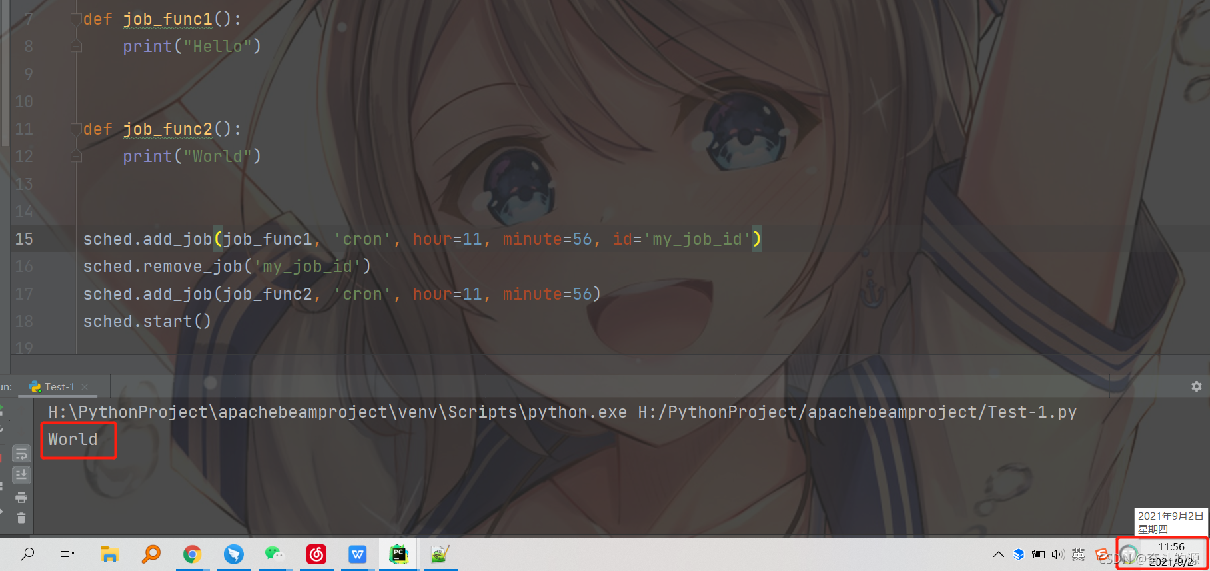Toggle soft-wrap in Run console
Viewport: 1210px width, 571px height.
coord(21,454)
